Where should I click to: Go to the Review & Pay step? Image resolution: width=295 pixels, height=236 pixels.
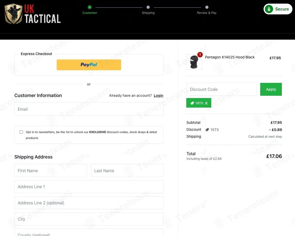(207, 7)
